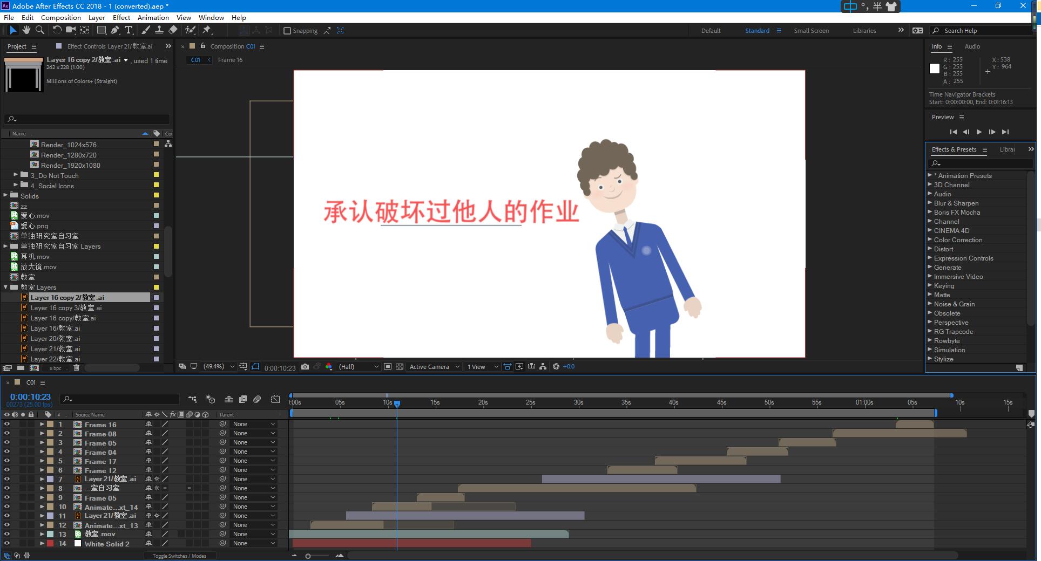Open the channel and color management icon
Viewport: 1041px width, 561px height.
tap(329, 367)
